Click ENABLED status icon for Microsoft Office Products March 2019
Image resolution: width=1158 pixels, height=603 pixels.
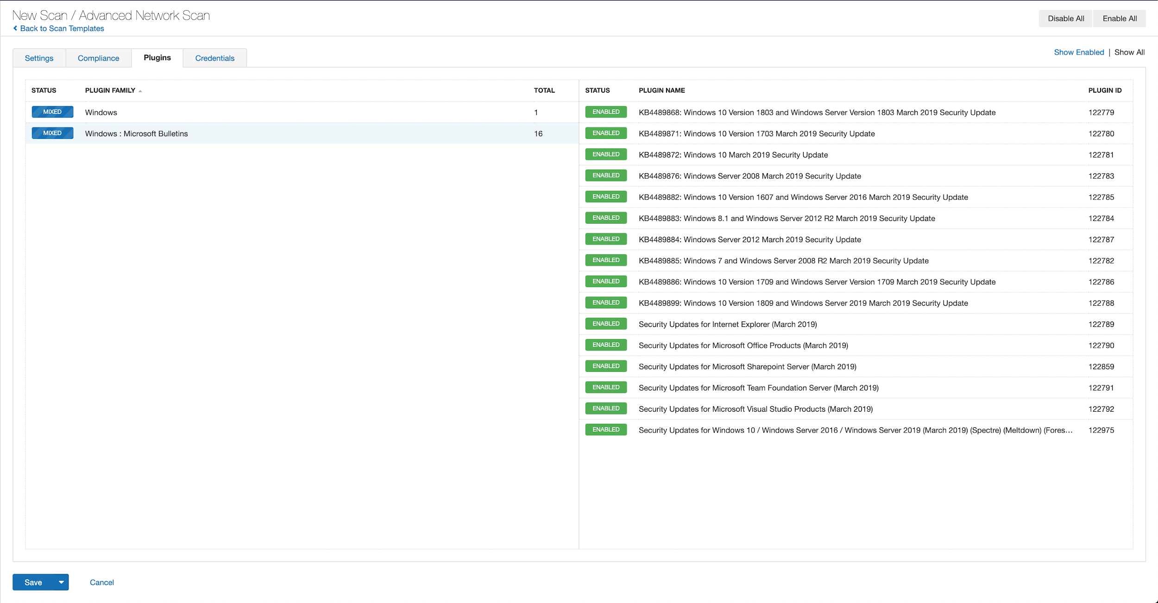pos(604,345)
